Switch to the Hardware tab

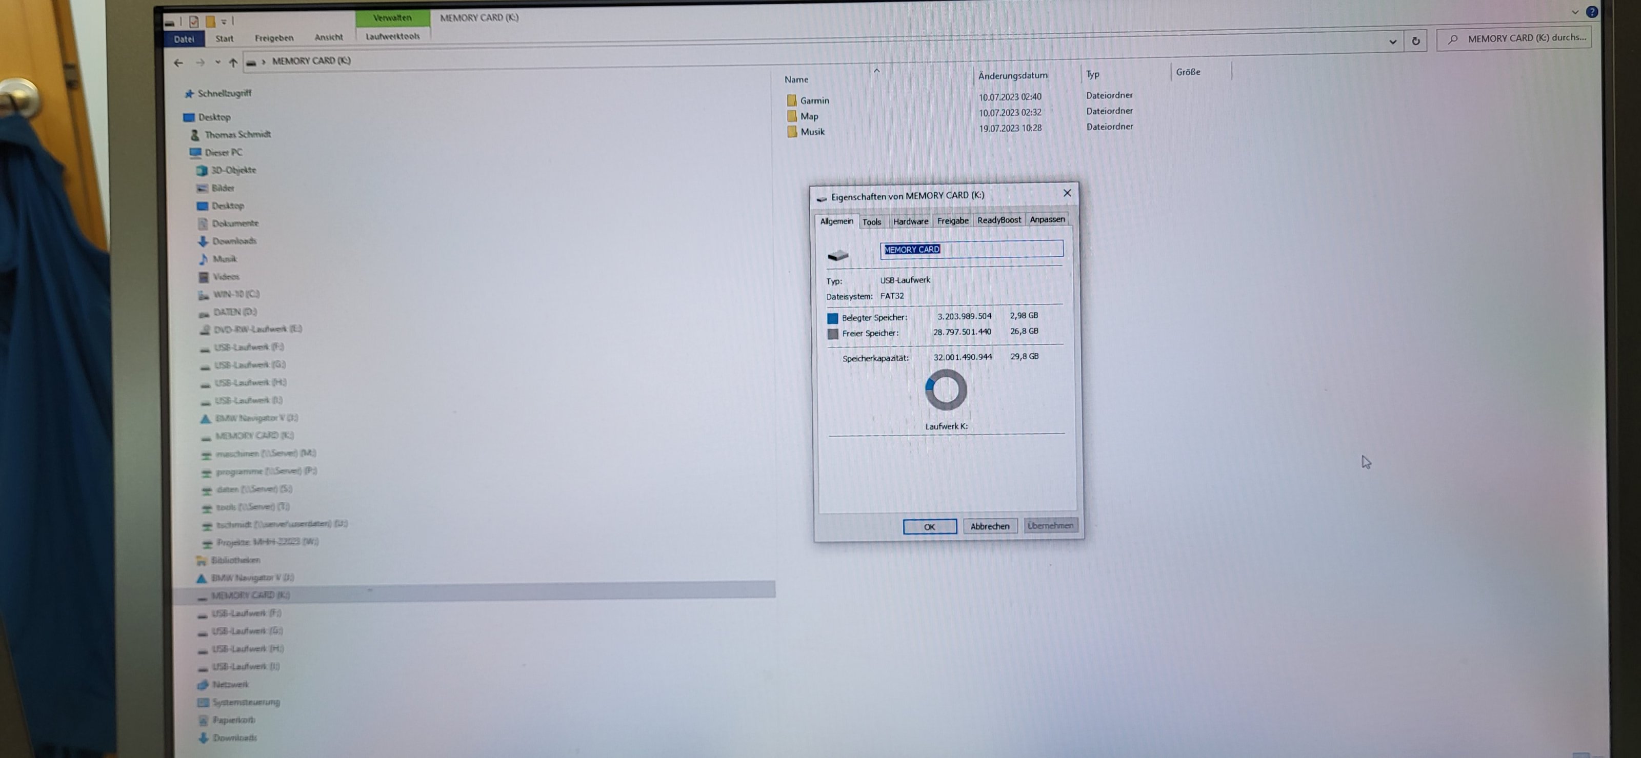[x=910, y=221]
